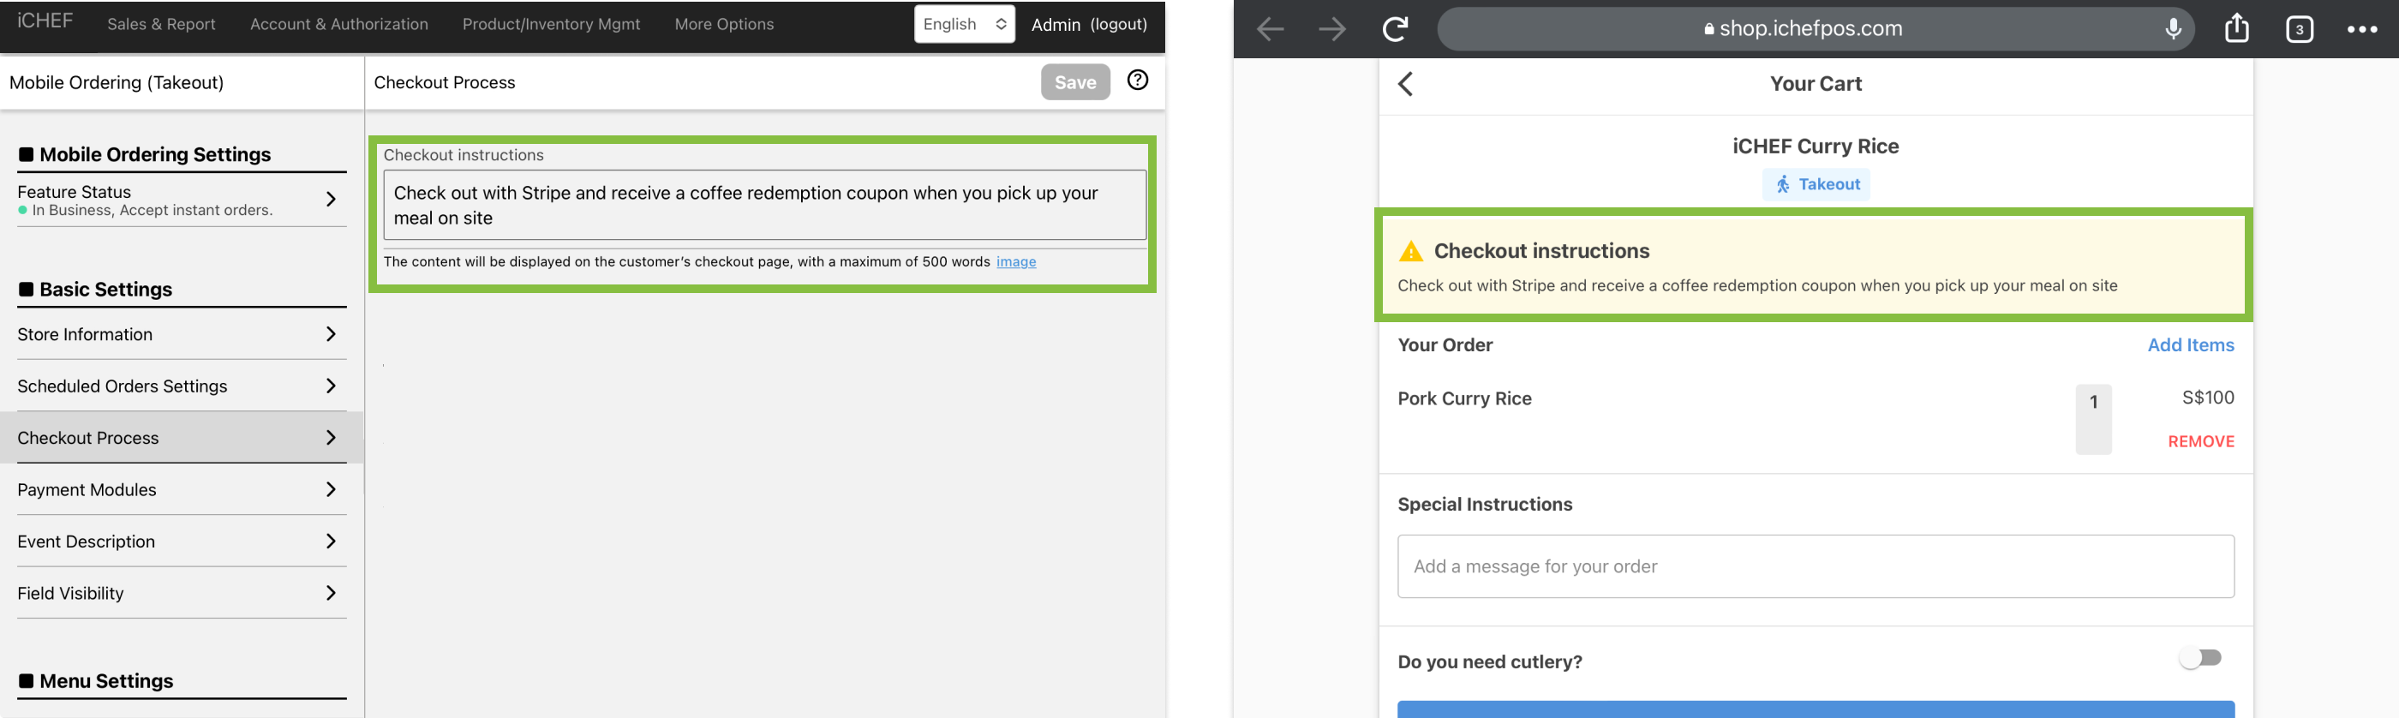Open the English language dropdown
The image size is (2399, 718).
pos(964,24)
